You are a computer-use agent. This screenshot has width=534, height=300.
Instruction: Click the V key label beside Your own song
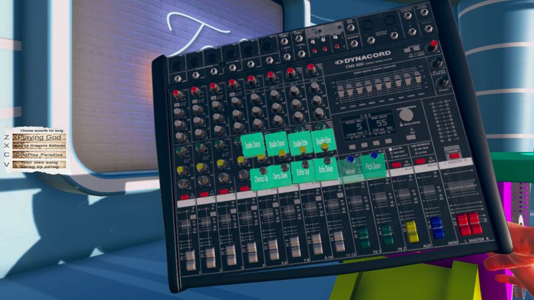[7, 165]
